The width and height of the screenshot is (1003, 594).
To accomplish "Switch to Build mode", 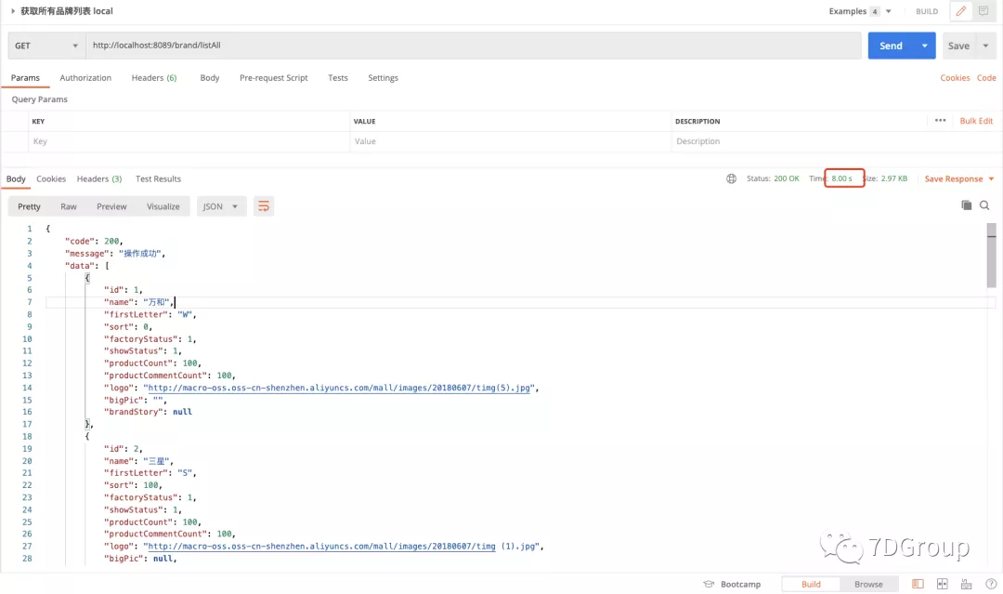I will tap(811, 584).
